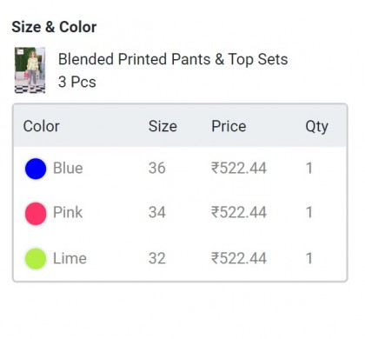This screenshot has width=365, height=339.
Task: Click the Blue color name
Action: (x=68, y=168)
